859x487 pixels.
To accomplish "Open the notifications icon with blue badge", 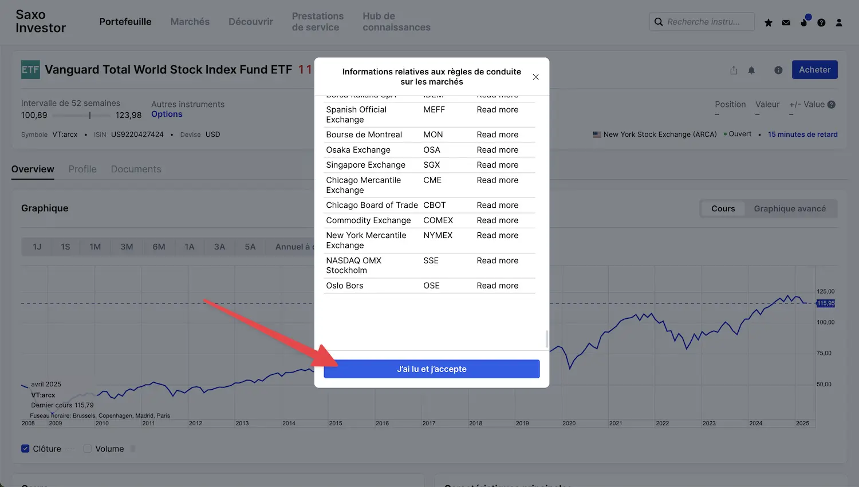I will [x=804, y=21].
